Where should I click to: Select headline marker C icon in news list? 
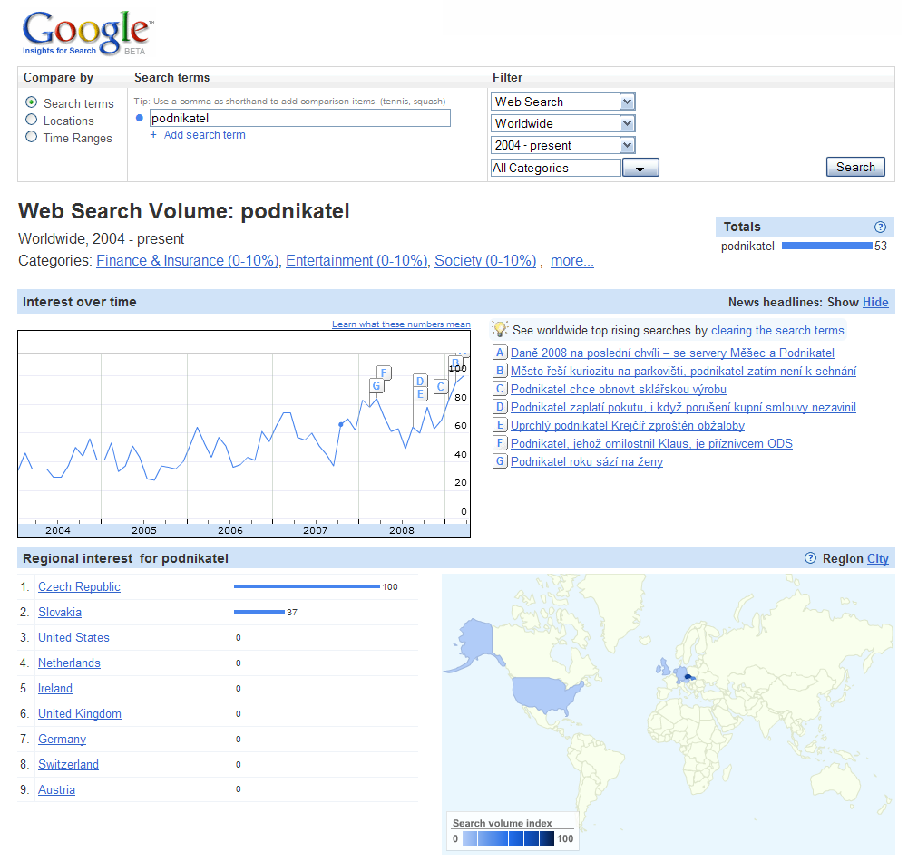[x=500, y=389]
